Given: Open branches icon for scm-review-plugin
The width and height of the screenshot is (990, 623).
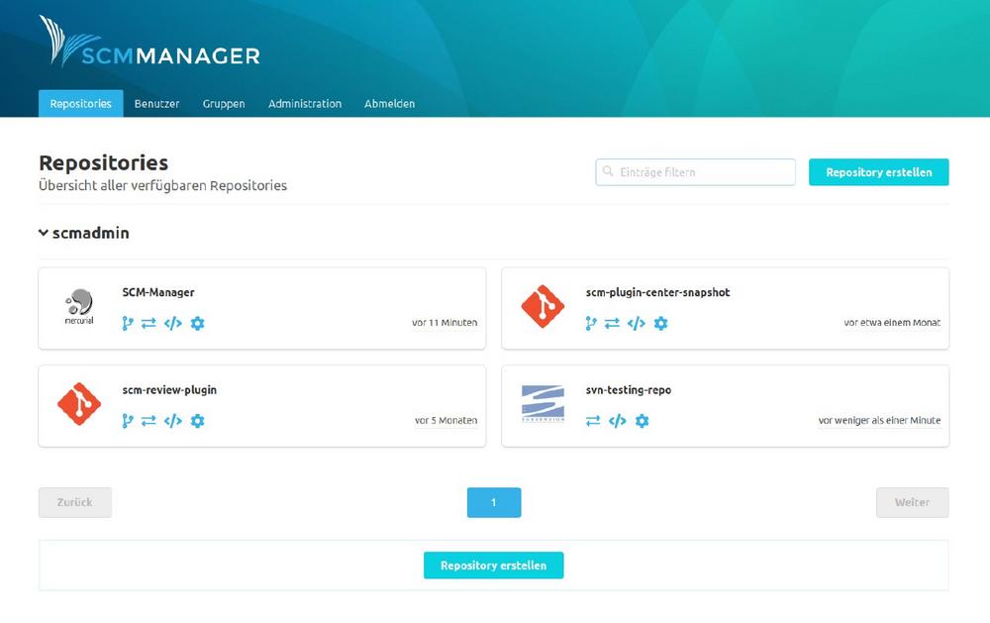Looking at the screenshot, I should point(128,421).
